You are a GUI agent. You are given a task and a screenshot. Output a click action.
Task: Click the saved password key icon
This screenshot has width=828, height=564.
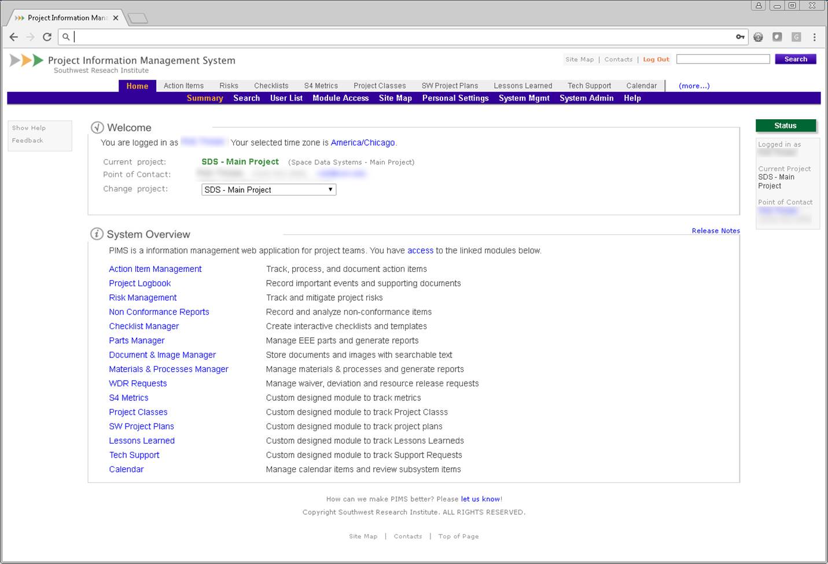[x=740, y=37]
